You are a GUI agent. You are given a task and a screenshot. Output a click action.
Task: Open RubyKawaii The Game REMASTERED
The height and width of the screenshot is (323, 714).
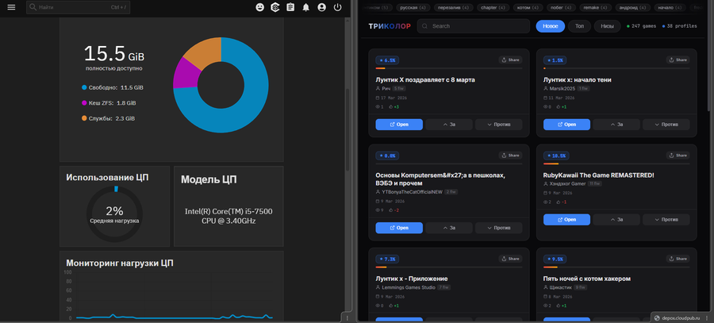(x=567, y=220)
